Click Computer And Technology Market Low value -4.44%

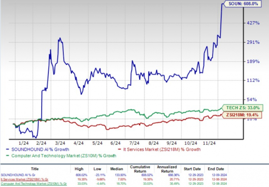(101, 184)
